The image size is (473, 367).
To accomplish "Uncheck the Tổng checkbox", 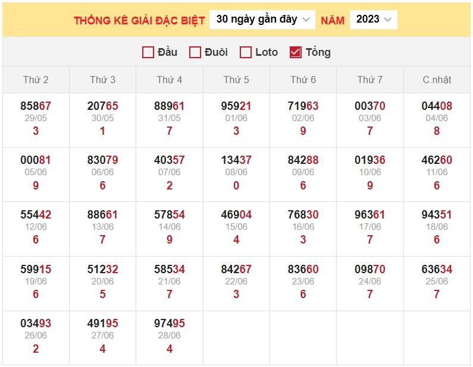I will (x=296, y=52).
